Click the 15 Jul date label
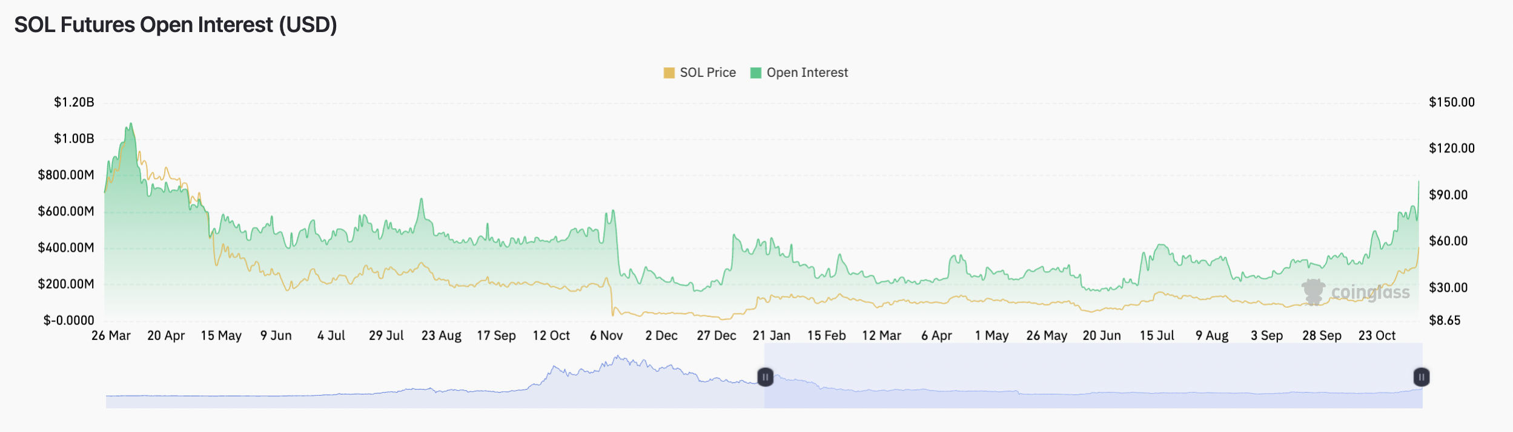The width and height of the screenshot is (1513, 432). pos(1157,335)
